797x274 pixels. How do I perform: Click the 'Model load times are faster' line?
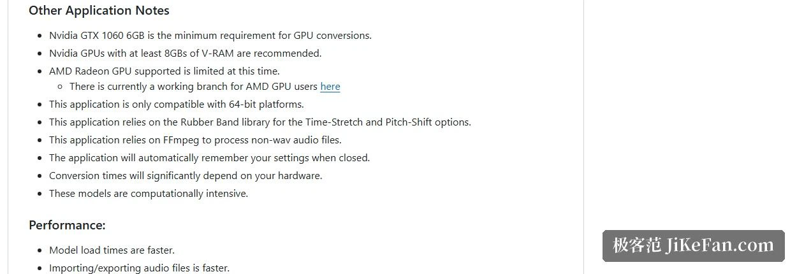(x=112, y=250)
